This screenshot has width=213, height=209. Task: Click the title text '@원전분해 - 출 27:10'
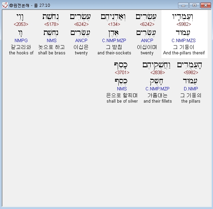coord(30,5)
